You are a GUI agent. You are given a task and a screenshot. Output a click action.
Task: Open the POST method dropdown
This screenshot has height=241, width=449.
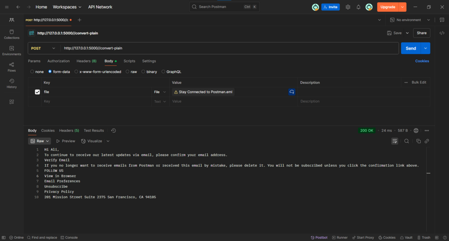click(x=43, y=48)
